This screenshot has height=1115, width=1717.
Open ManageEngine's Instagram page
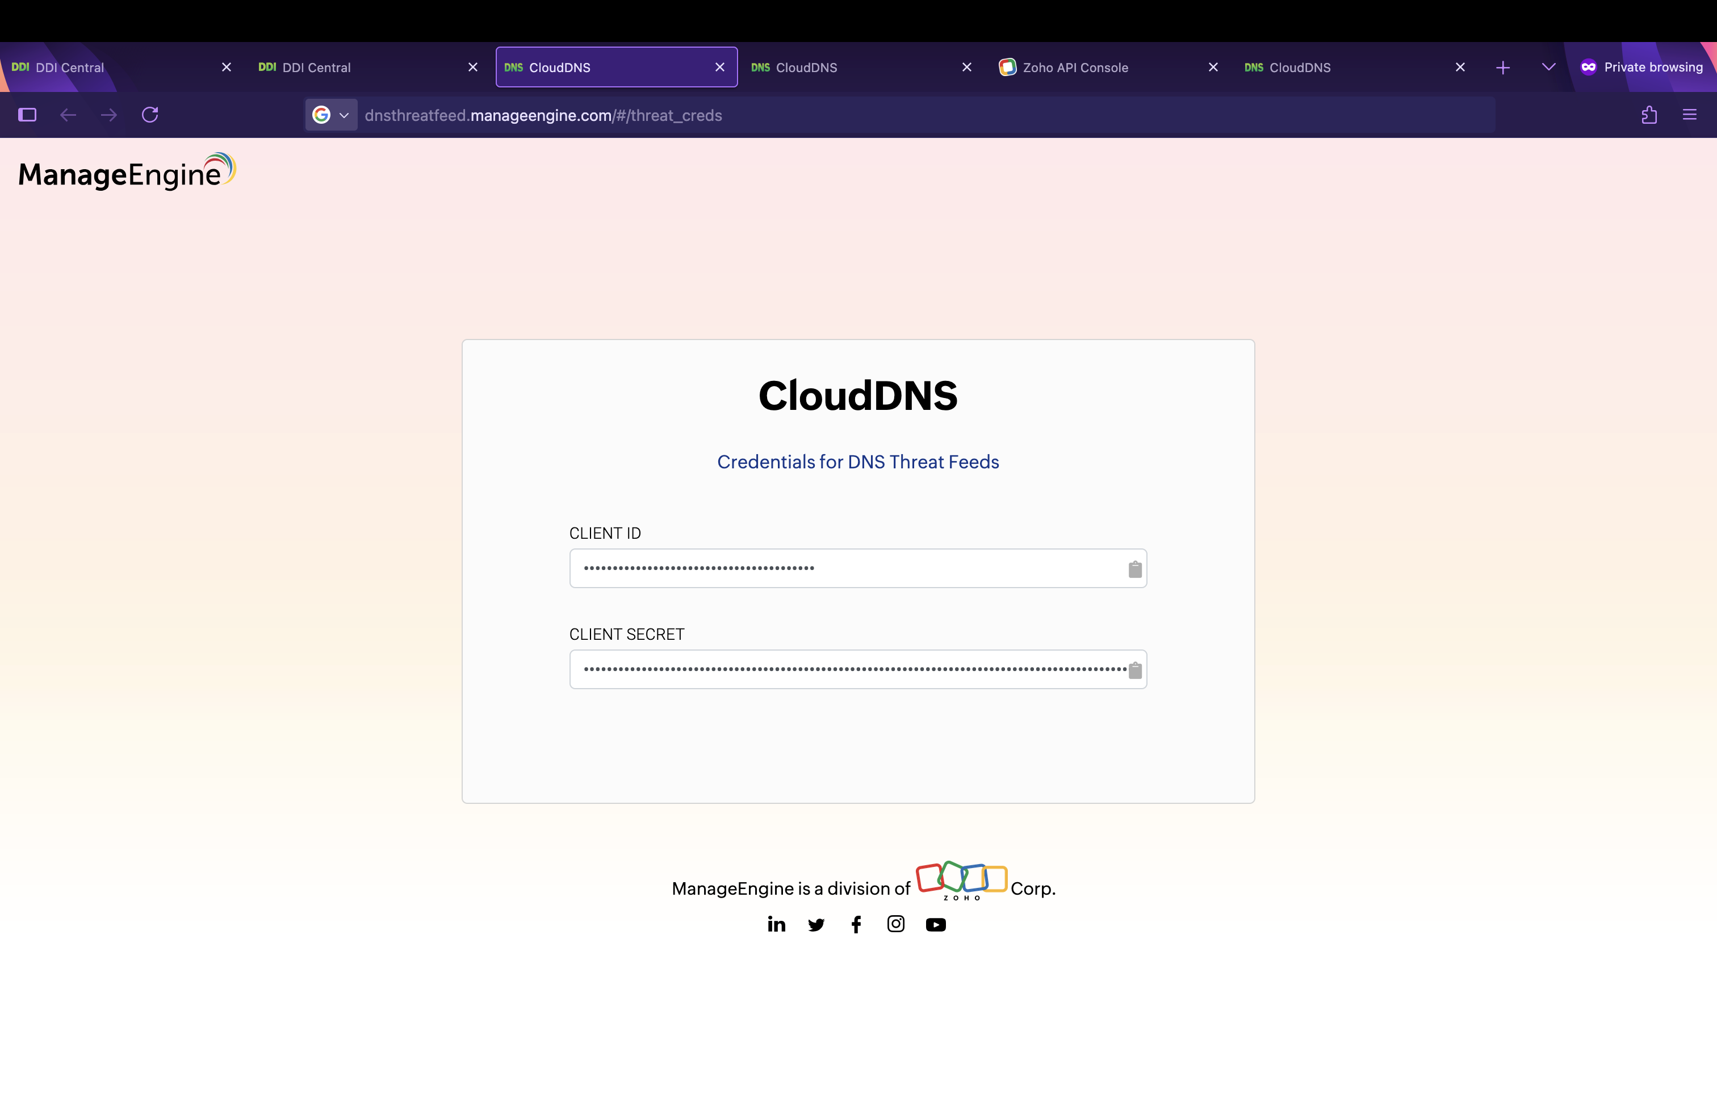(x=895, y=924)
